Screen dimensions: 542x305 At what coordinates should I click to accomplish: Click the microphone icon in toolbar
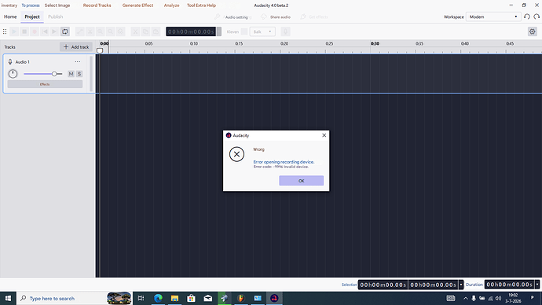(x=285, y=31)
